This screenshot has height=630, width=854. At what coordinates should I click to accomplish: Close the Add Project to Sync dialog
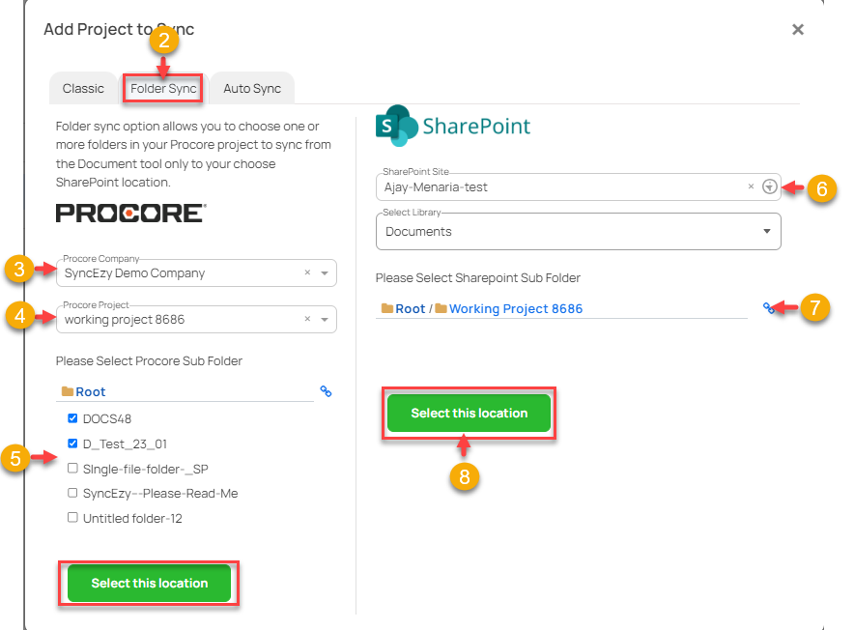tap(798, 29)
